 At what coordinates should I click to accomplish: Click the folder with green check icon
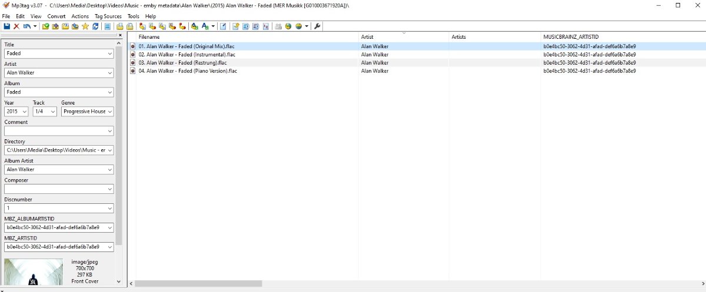[x=45, y=26]
